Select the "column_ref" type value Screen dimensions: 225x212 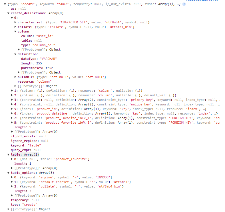coord(44,45)
